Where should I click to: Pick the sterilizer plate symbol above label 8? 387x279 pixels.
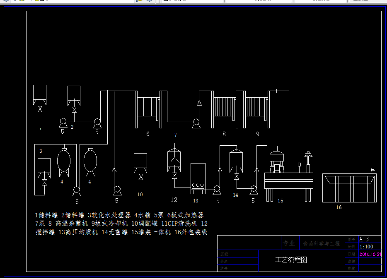tap(225, 109)
